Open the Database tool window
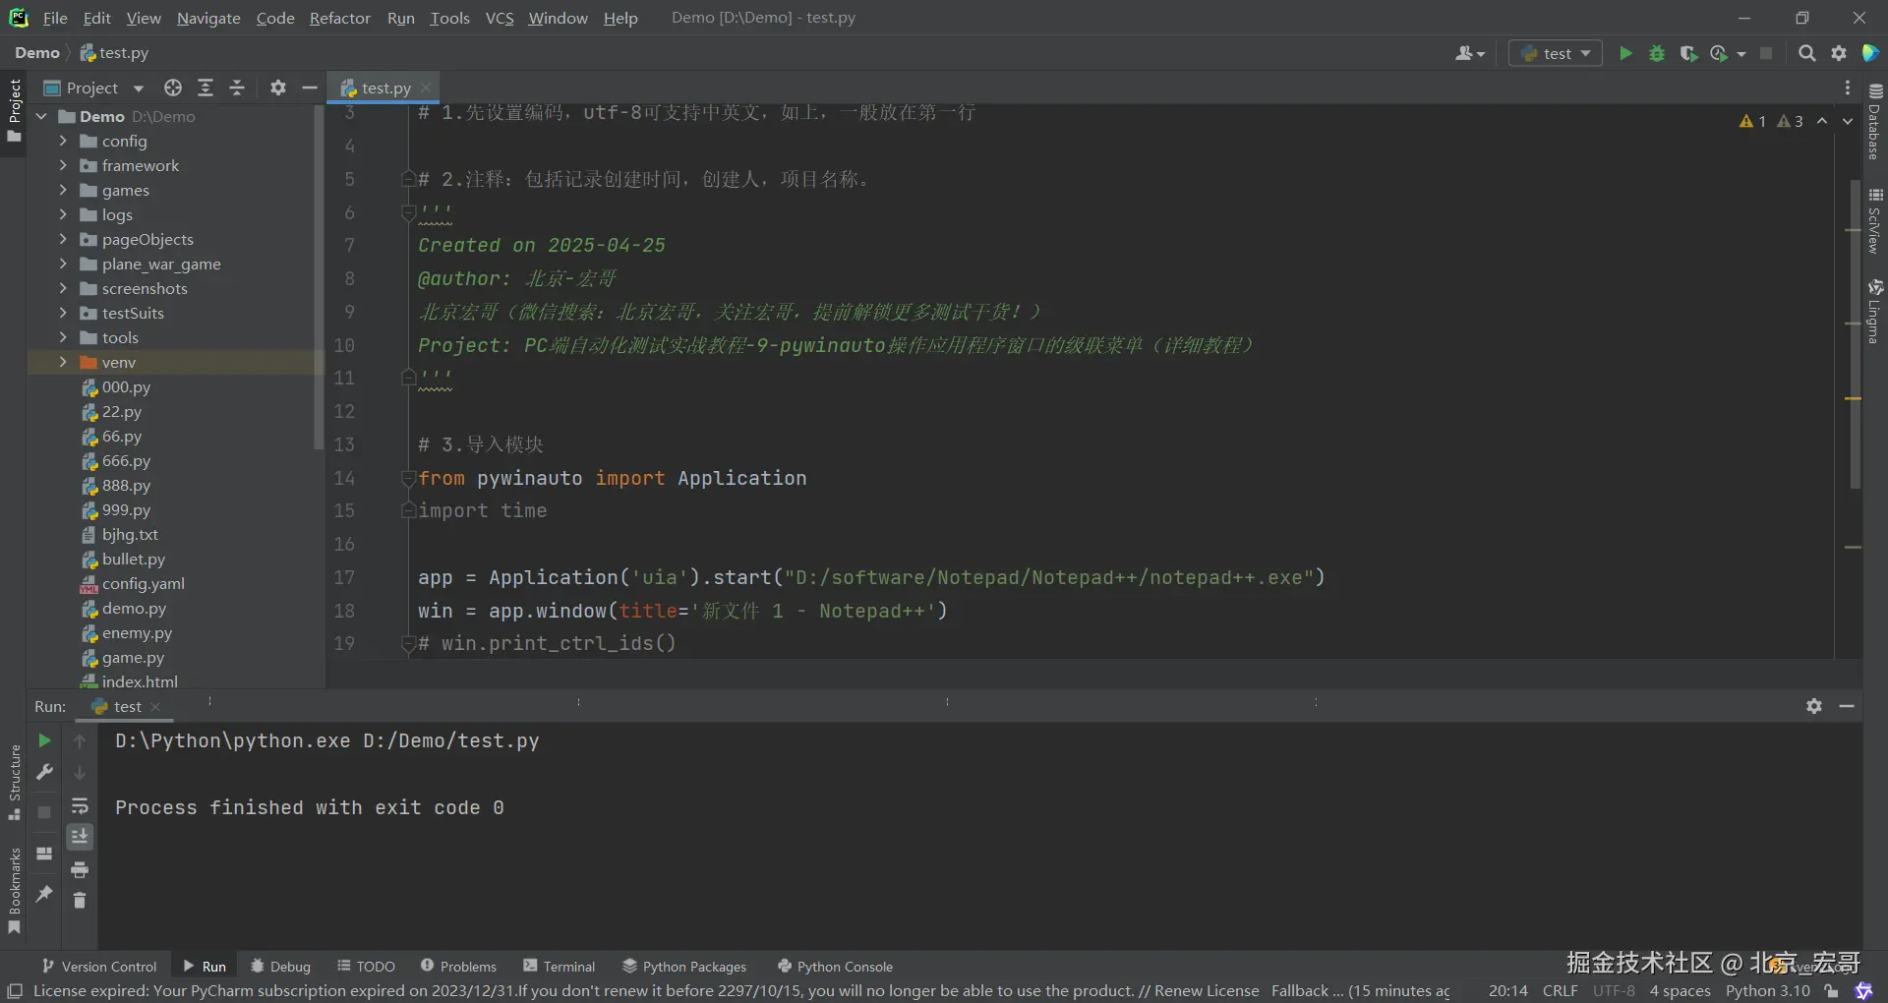The image size is (1888, 1003). coord(1875,121)
